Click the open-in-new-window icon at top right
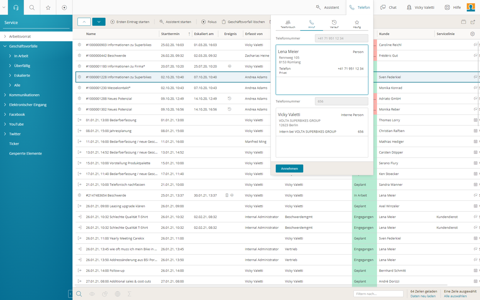 pyautogui.click(x=472, y=22)
